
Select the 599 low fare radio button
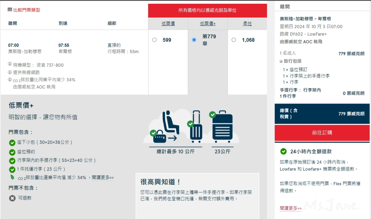155,40
